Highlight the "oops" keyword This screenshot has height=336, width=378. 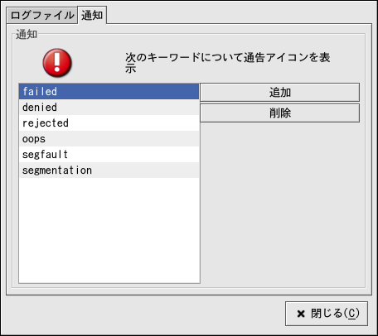(109, 138)
